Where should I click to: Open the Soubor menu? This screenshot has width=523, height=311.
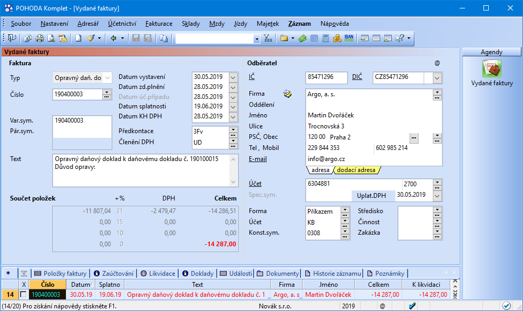21,24
